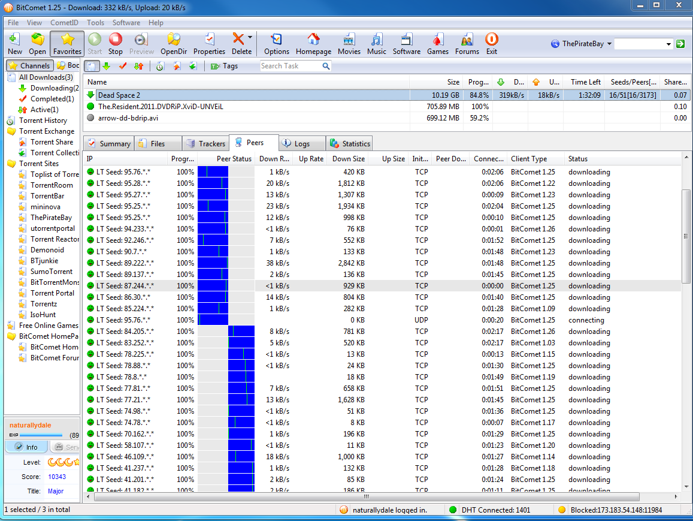This screenshot has width=693, height=521.
Task: Click the score value 10343
Action: (57, 477)
